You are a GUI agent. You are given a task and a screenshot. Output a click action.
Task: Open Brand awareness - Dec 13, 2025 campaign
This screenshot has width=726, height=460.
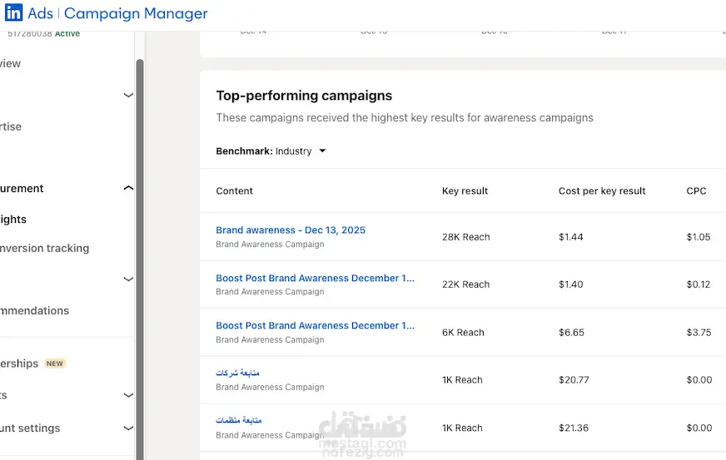291,230
